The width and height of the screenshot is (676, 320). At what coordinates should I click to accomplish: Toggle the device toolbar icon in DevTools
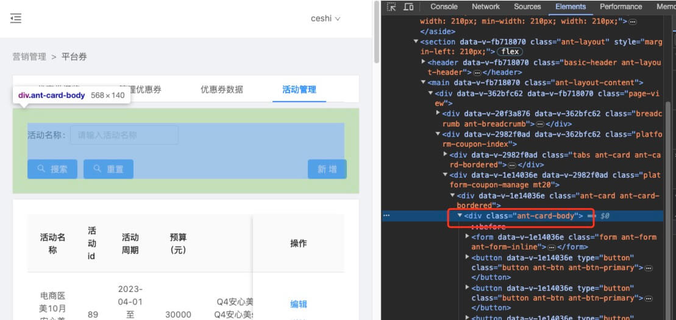pyautogui.click(x=408, y=7)
